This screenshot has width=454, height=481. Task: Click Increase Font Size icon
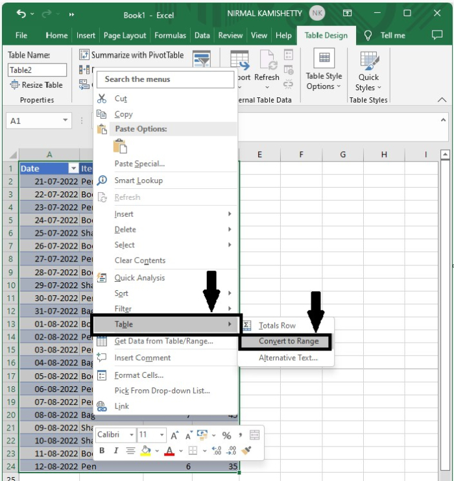click(x=174, y=435)
